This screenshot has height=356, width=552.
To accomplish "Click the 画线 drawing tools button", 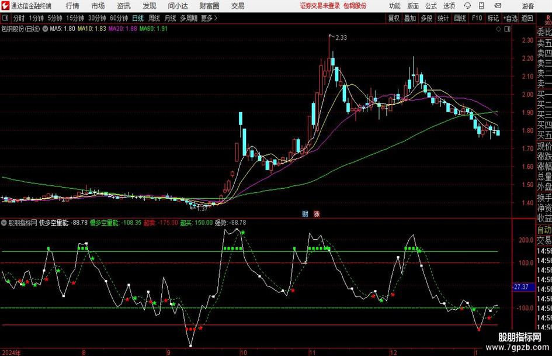I will click(460, 18).
